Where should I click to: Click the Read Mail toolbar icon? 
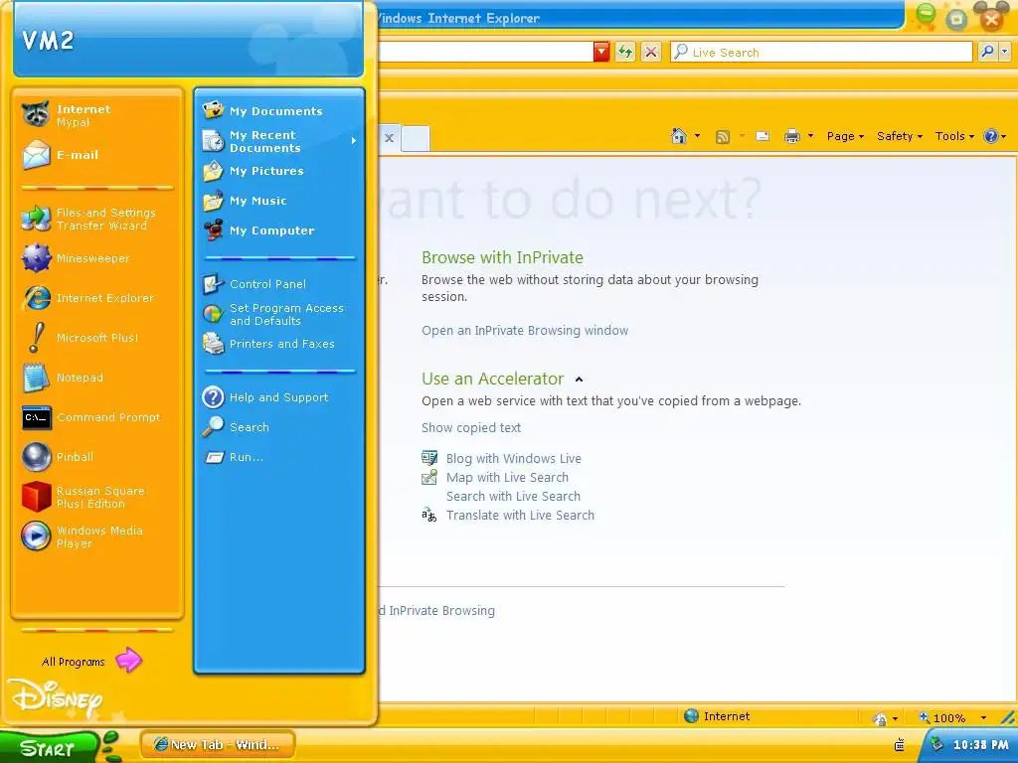click(763, 136)
